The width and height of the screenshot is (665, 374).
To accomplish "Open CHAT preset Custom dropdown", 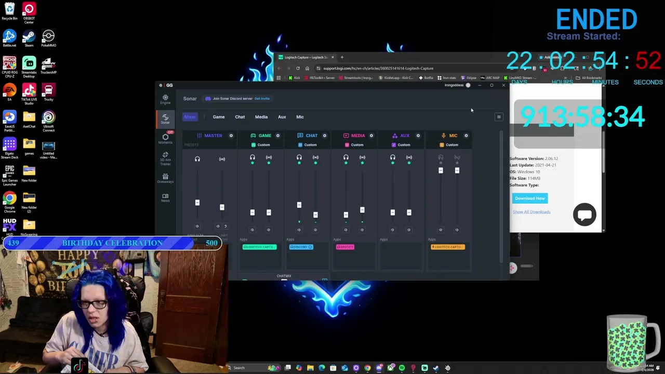I will 308,145.
